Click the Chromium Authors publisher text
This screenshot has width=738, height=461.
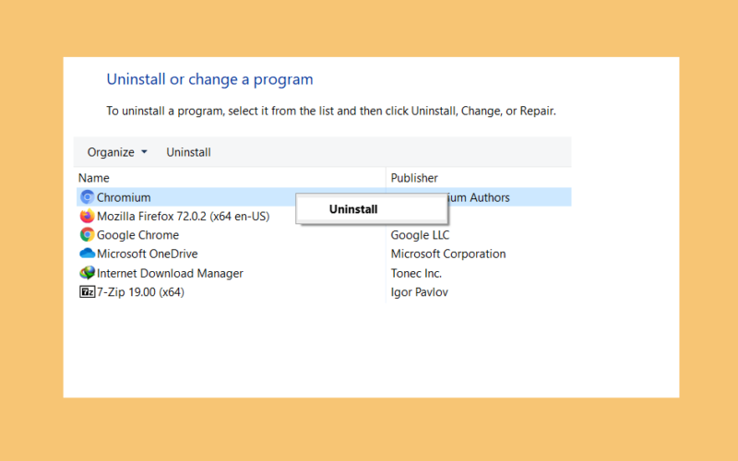479,197
